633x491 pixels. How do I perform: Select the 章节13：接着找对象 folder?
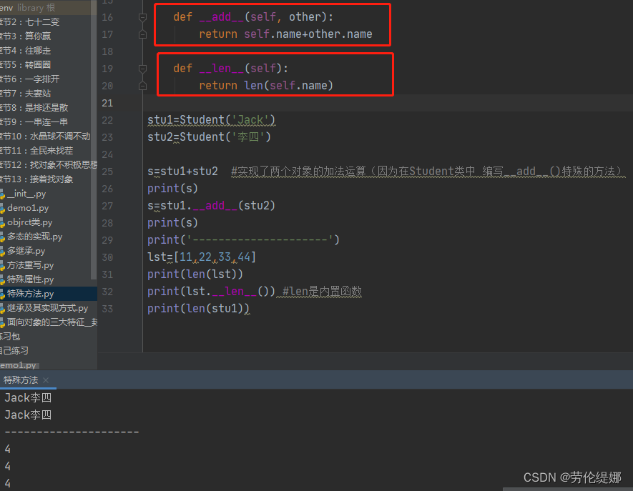point(36,179)
